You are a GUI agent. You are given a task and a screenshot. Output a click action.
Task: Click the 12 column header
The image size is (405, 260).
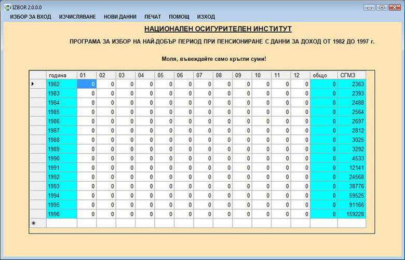coord(301,75)
